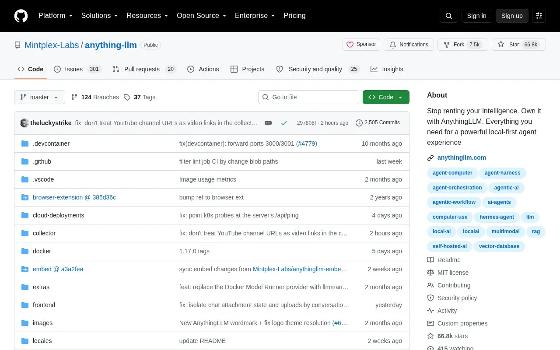Viewport: 560px width, 350px height.
Task: Expand the Solutions menu
Action: click(99, 16)
